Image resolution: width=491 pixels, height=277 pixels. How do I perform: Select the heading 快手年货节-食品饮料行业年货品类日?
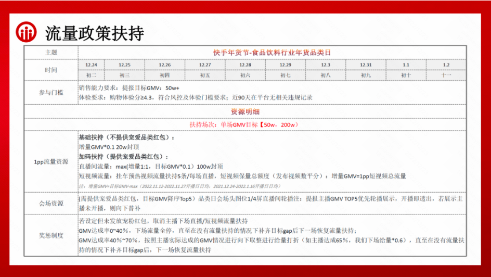pyautogui.click(x=272, y=53)
